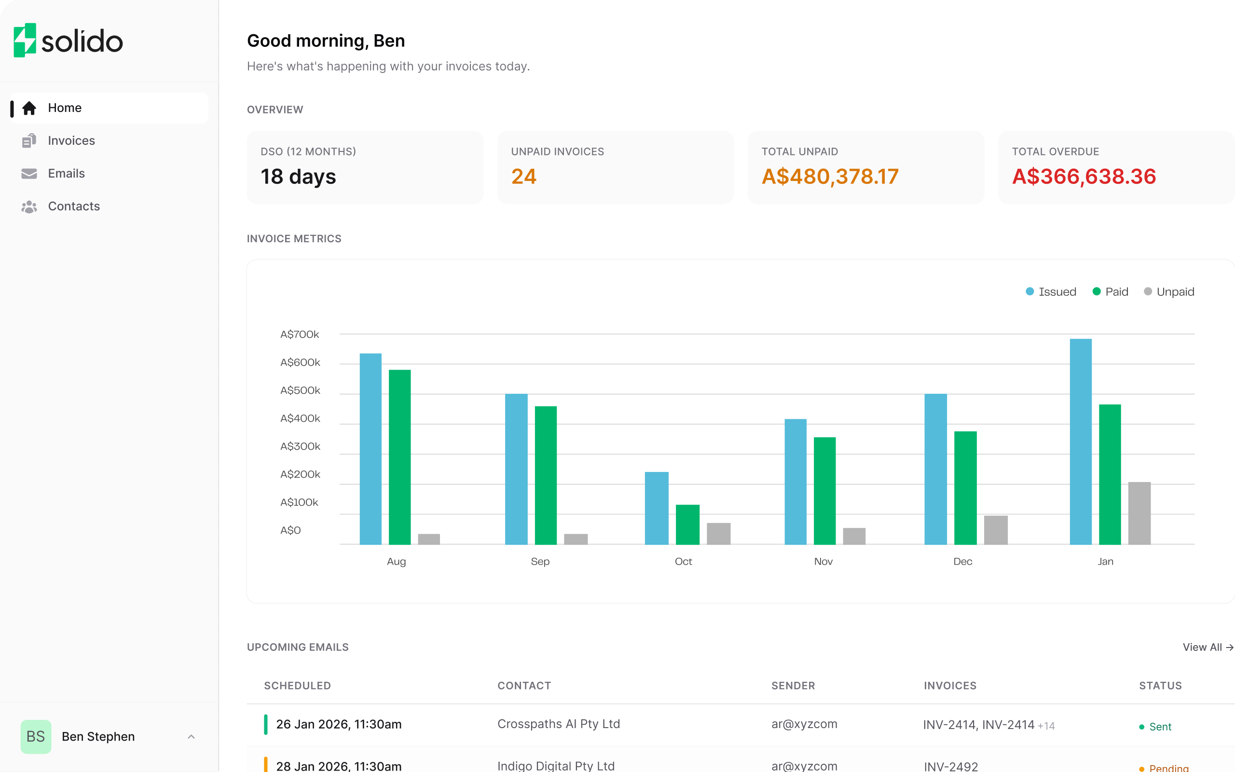The width and height of the screenshot is (1235, 772).
Task: Click the View All link
Action: (1202, 647)
